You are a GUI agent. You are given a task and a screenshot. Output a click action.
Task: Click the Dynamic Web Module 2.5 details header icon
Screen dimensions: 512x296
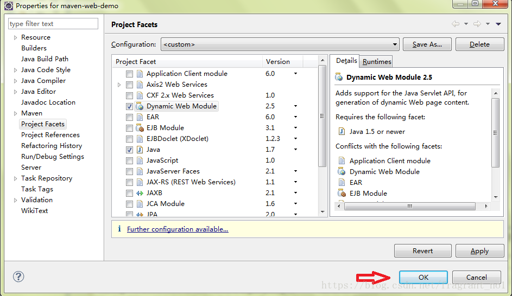click(x=339, y=78)
